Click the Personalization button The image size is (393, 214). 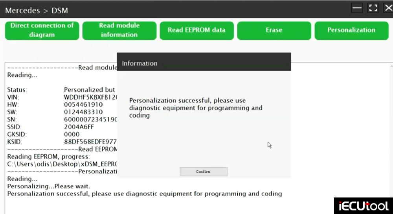click(351, 30)
